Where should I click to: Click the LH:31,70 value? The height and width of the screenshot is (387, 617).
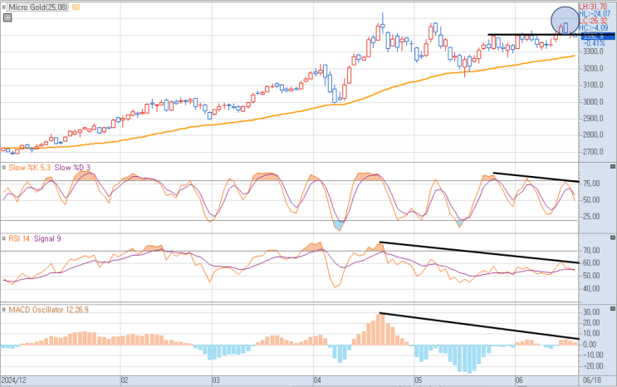593,7
